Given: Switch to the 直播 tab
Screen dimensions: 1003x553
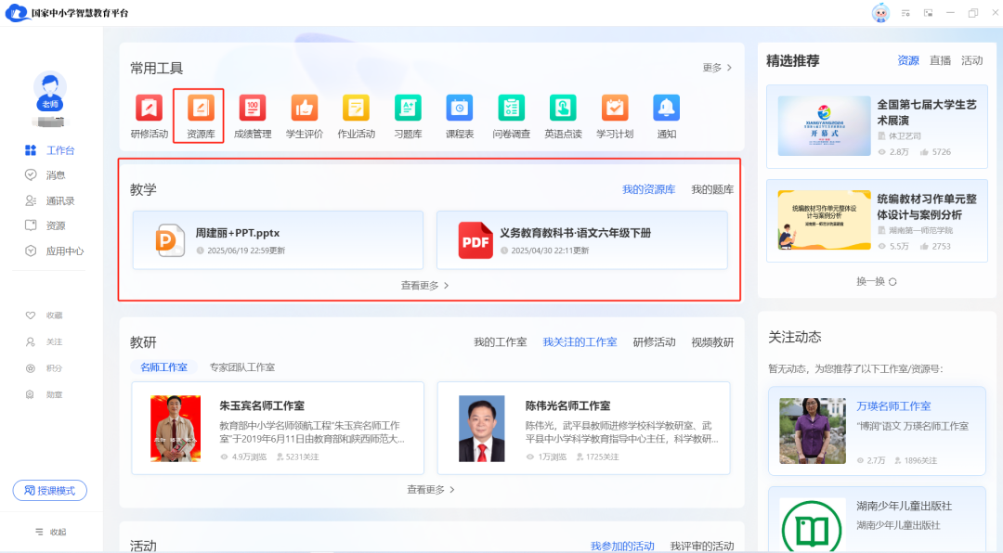Looking at the screenshot, I should (941, 60).
